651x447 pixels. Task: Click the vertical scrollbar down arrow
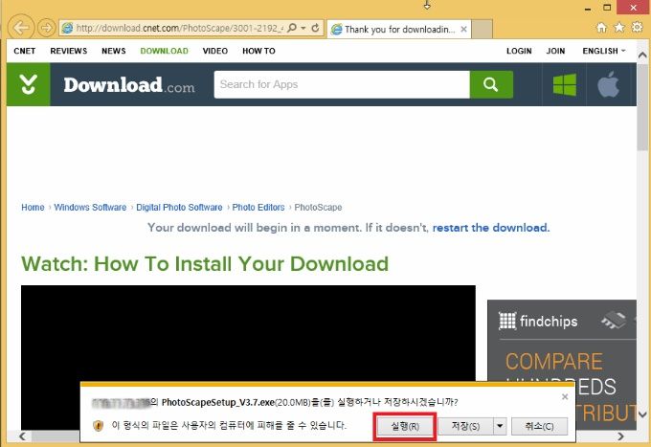(x=642, y=414)
